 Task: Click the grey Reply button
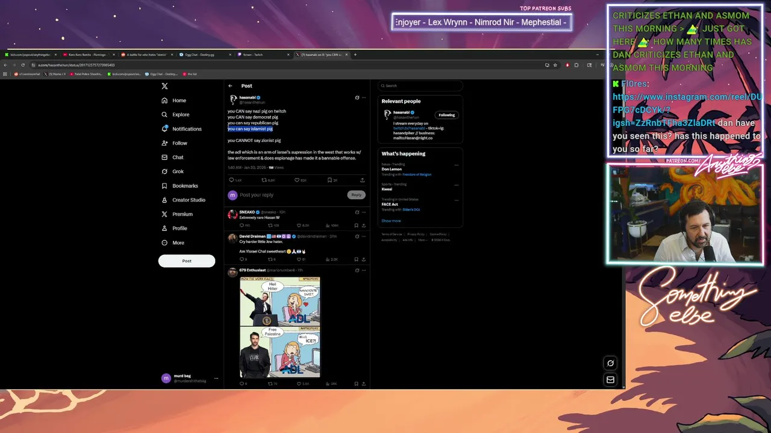[357, 195]
